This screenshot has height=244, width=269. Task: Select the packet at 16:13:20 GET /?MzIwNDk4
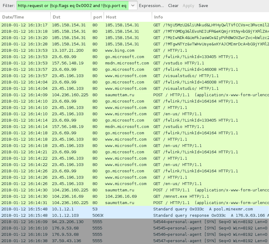pos(134,38)
